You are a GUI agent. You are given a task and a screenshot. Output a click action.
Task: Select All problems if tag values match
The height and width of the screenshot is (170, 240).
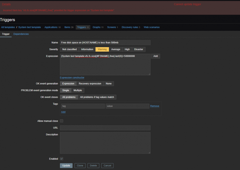pos(97,97)
